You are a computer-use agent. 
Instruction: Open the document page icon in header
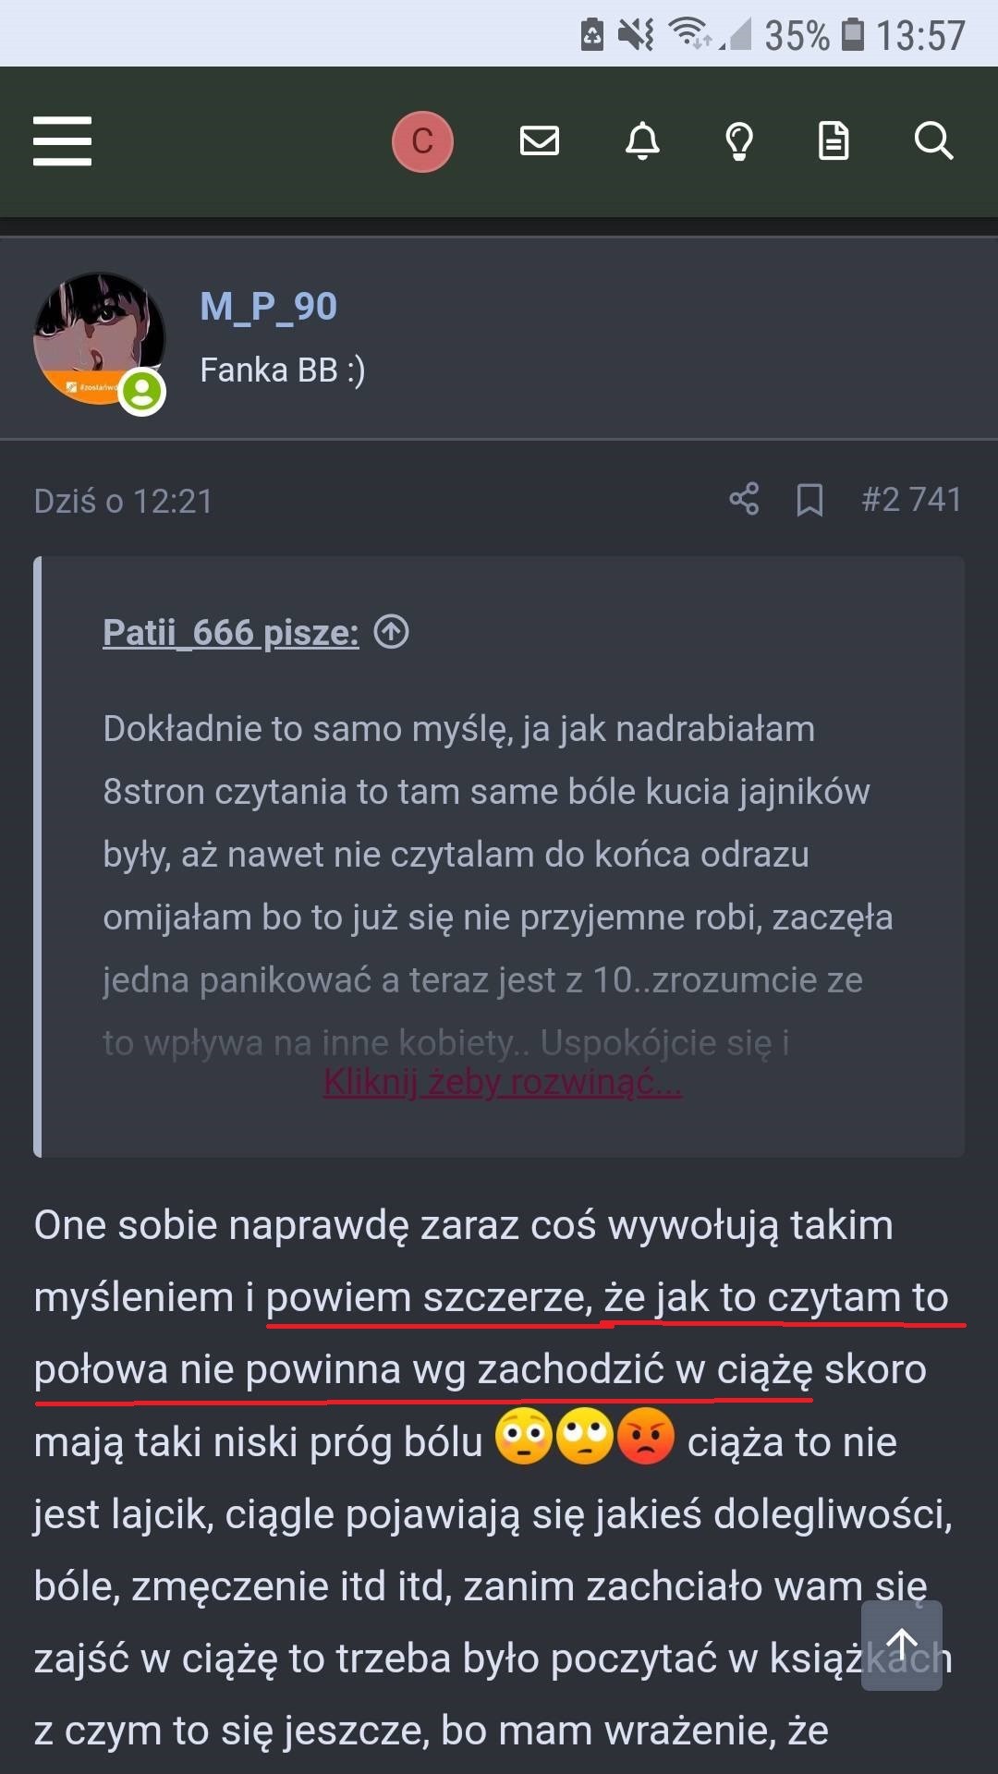[x=834, y=141]
